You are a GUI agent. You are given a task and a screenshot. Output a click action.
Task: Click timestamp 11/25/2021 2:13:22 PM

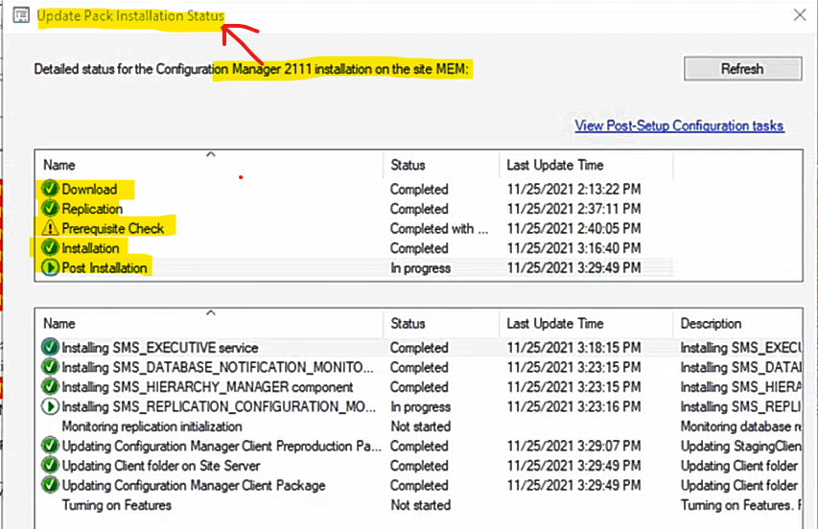point(573,189)
